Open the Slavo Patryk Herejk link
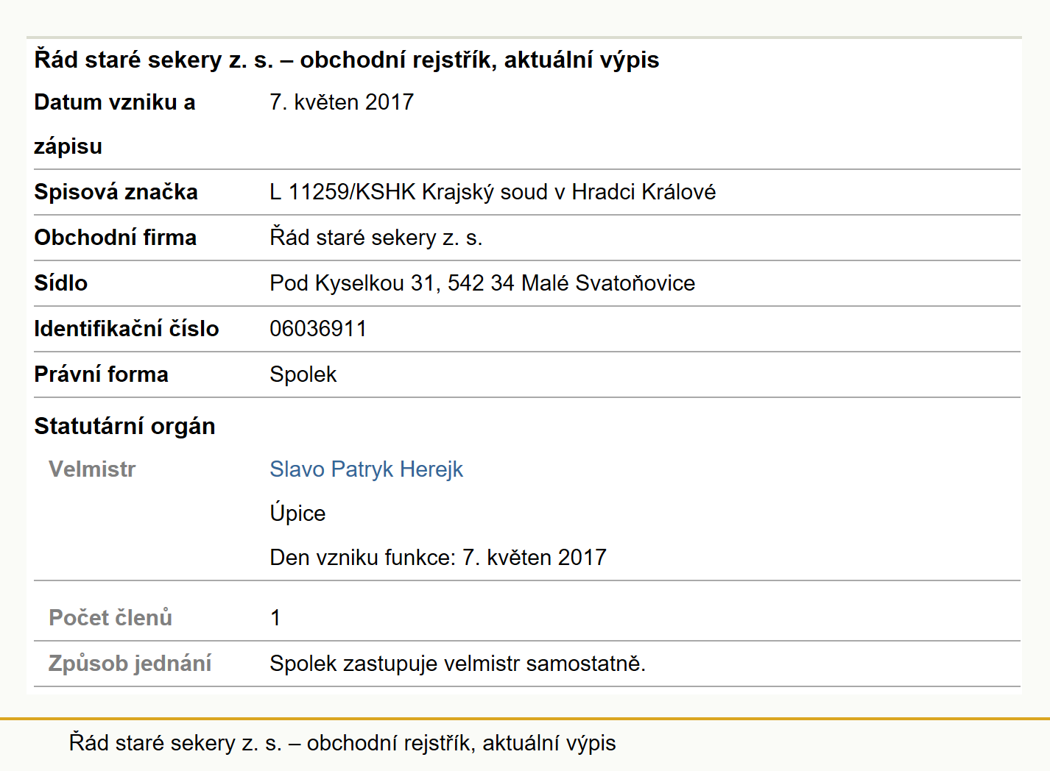This screenshot has height=771, width=1050. pyautogui.click(x=366, y=469)
